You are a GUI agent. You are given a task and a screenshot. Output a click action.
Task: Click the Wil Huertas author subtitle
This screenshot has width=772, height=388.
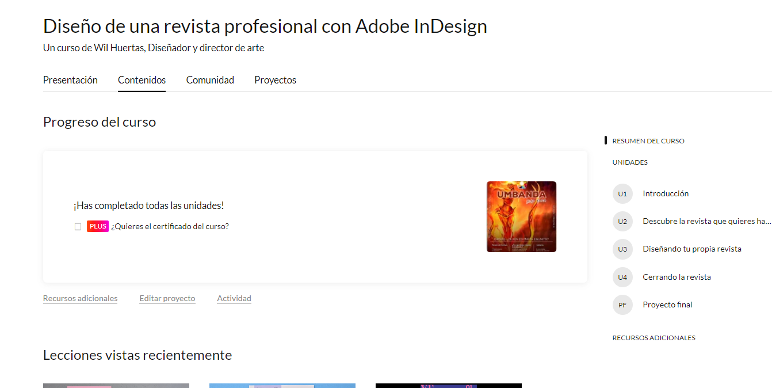154,48
